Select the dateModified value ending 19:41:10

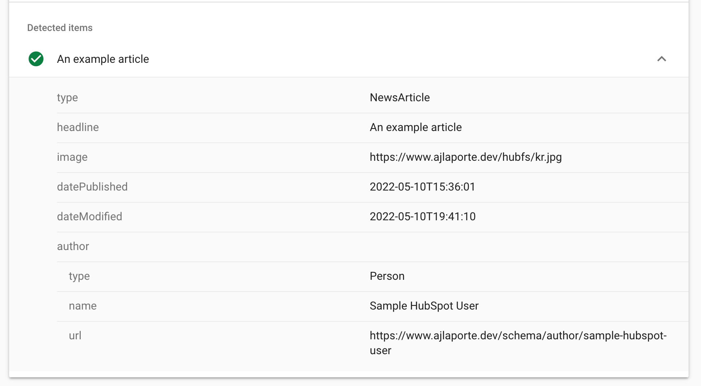pos(423,217)
